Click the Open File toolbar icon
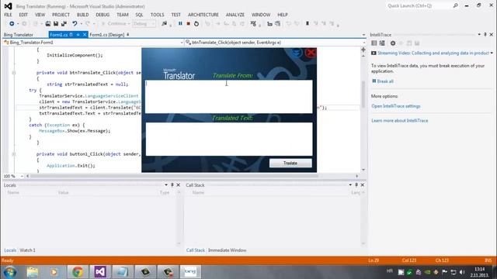The width and height of the screenshot is (497, 279). [48, 24]
